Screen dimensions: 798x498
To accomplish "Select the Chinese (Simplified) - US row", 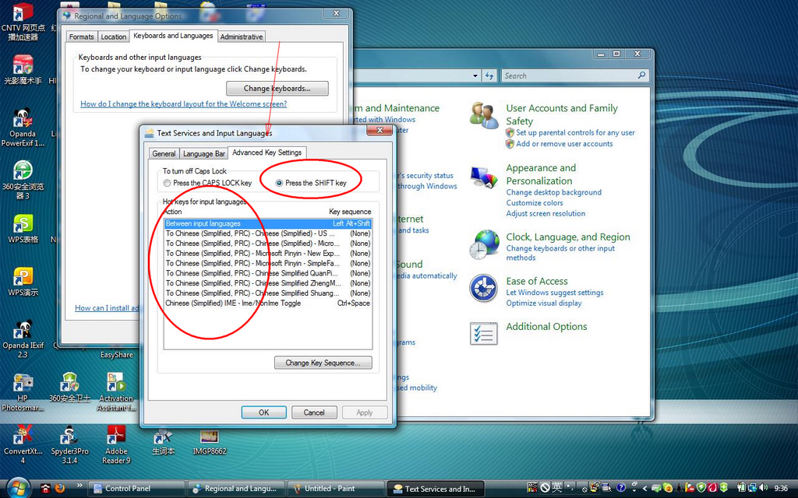I will [268, 233].
